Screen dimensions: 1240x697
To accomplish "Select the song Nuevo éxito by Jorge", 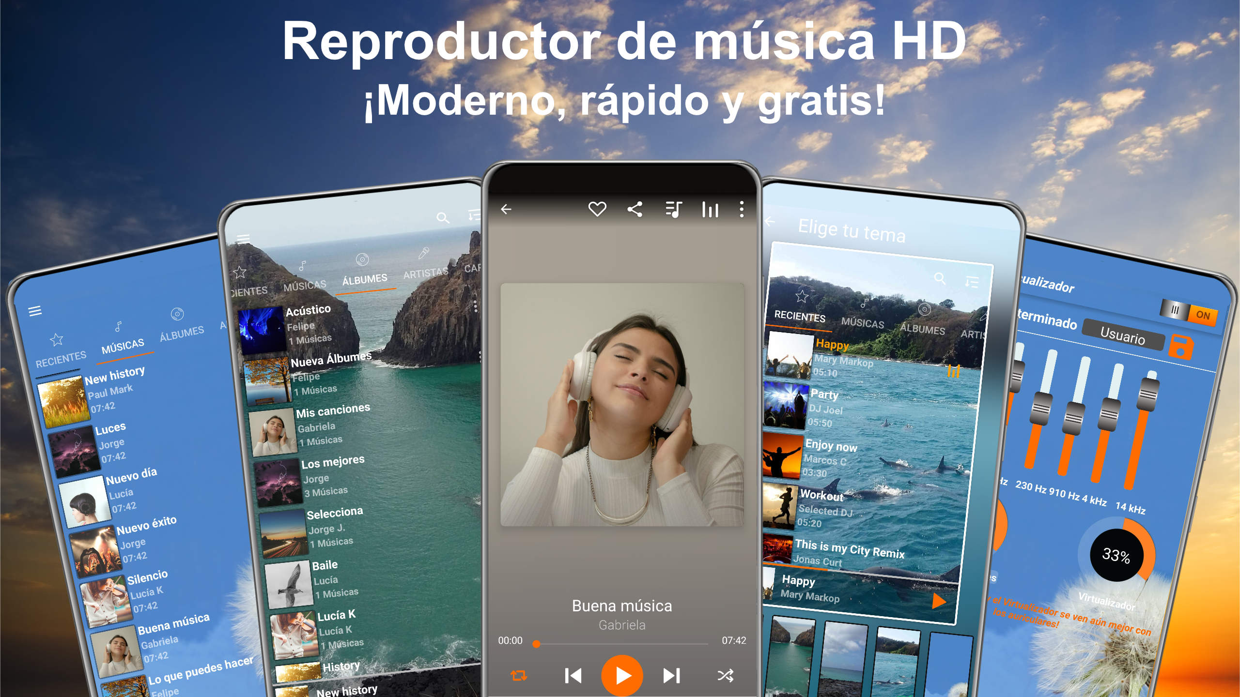I will [x=124, y=547].
